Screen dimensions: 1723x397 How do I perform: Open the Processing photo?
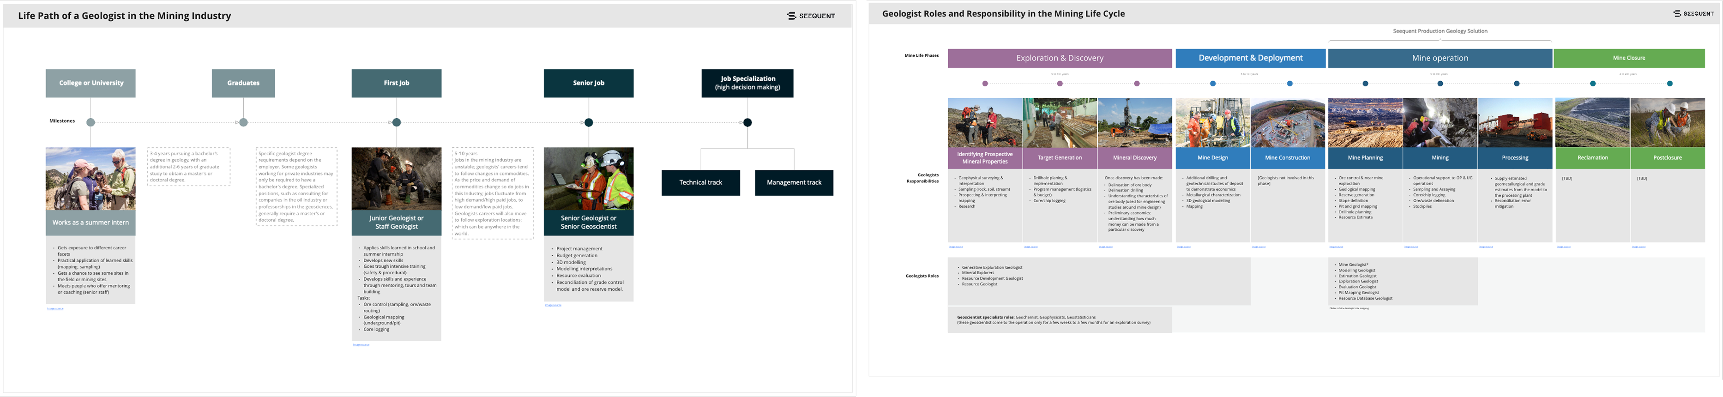pyautogui.click(x=1515, y=123)
